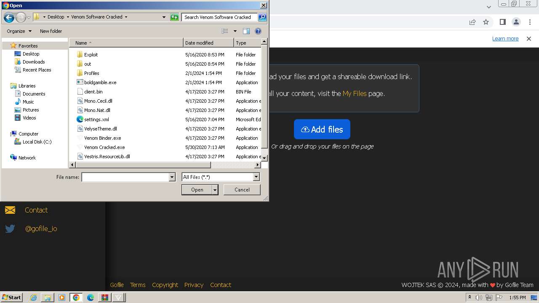Screen dimensions: 539x303
Task: Toggle the preview pane icon
Action: (x=246, y=31)
